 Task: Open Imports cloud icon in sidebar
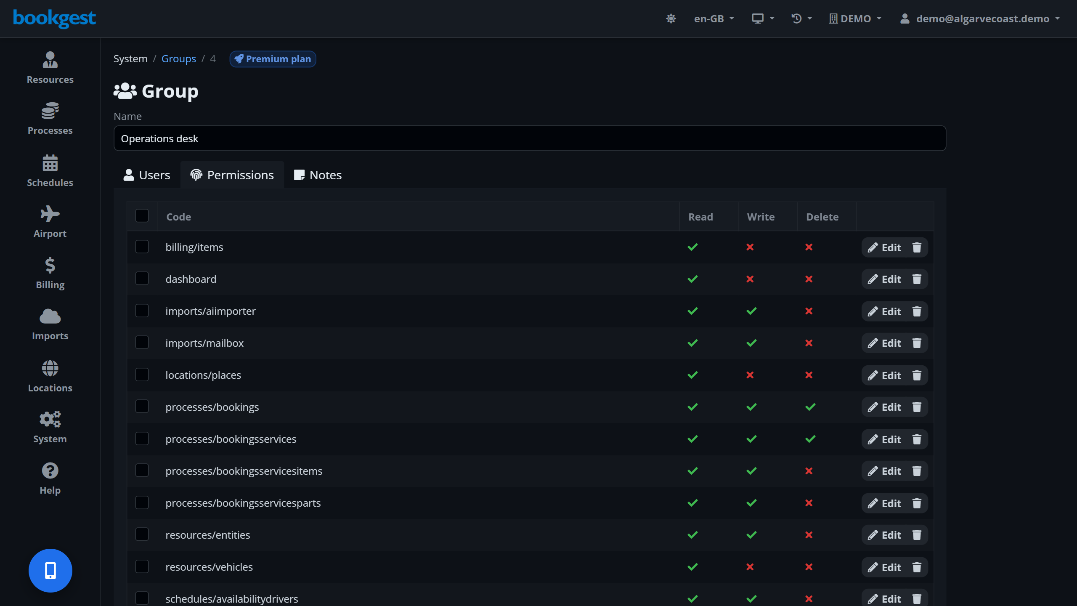pos(50,316)
